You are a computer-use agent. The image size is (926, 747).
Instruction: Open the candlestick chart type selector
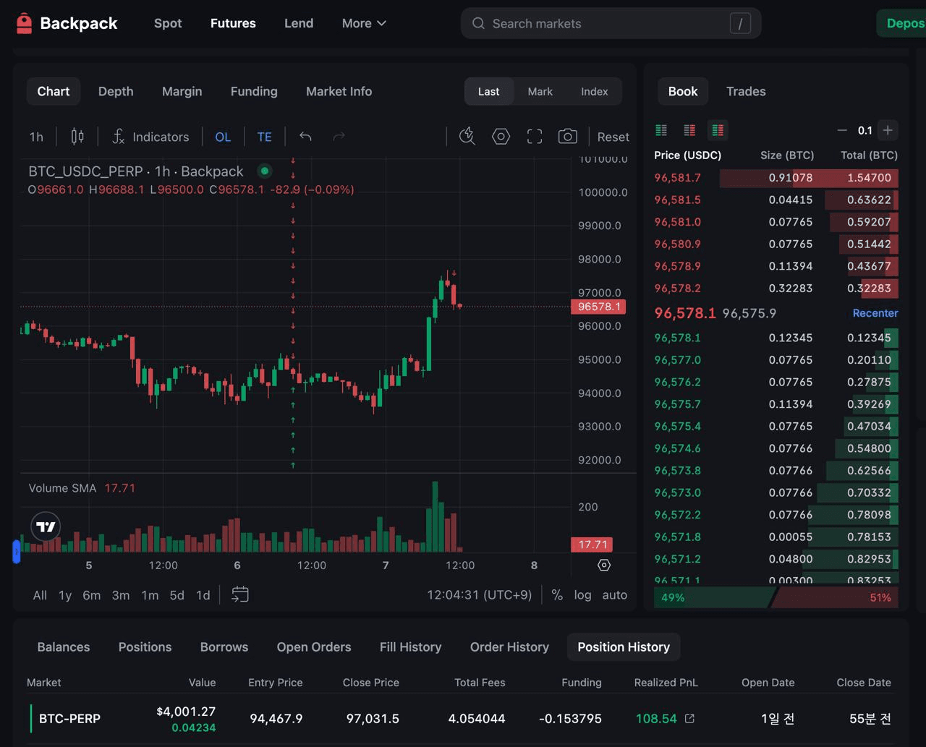pyautogui.click(x=77, y=137)
